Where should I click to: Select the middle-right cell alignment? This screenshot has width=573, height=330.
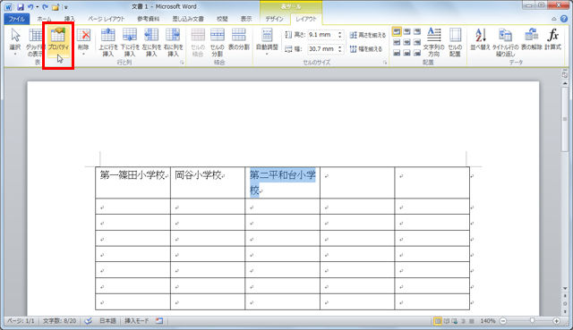click(x=417, y=42)
